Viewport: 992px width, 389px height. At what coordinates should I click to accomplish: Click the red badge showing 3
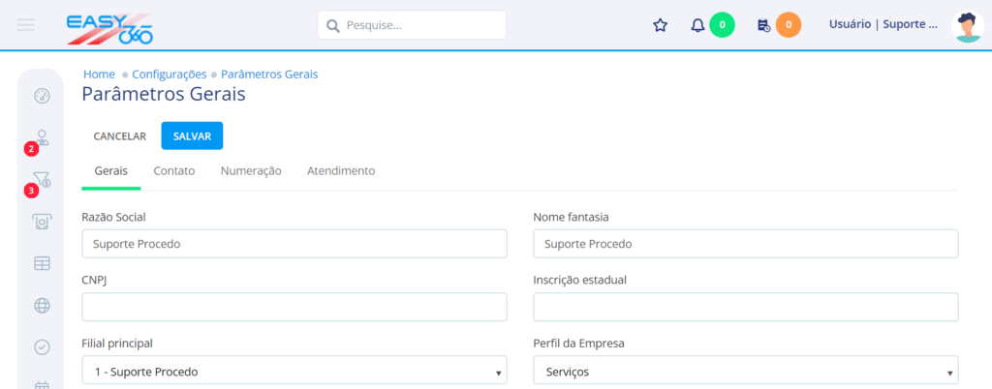click(31, 190)
